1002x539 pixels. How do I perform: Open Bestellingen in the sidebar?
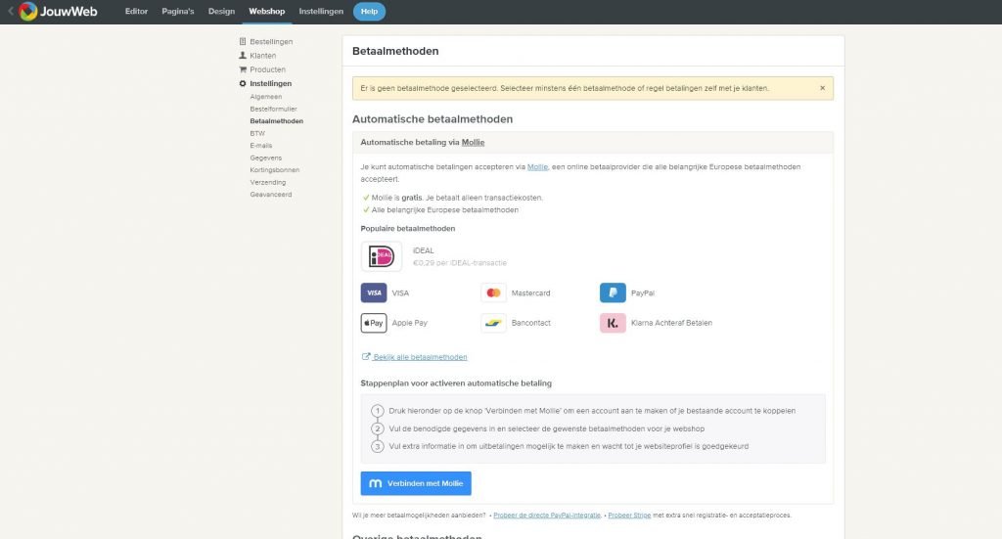pos(271,42)
